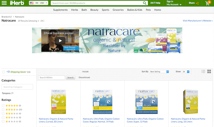Open the Bath menu
Screen dimensions: 214x127
pos(84,10)
